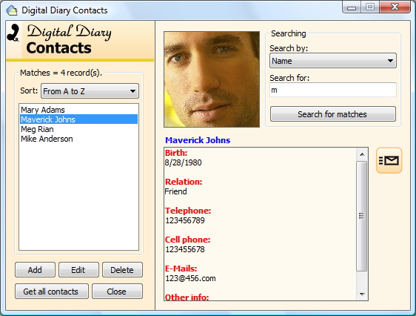Click the Search for text field
416x316 pixels.
(333, 90)
